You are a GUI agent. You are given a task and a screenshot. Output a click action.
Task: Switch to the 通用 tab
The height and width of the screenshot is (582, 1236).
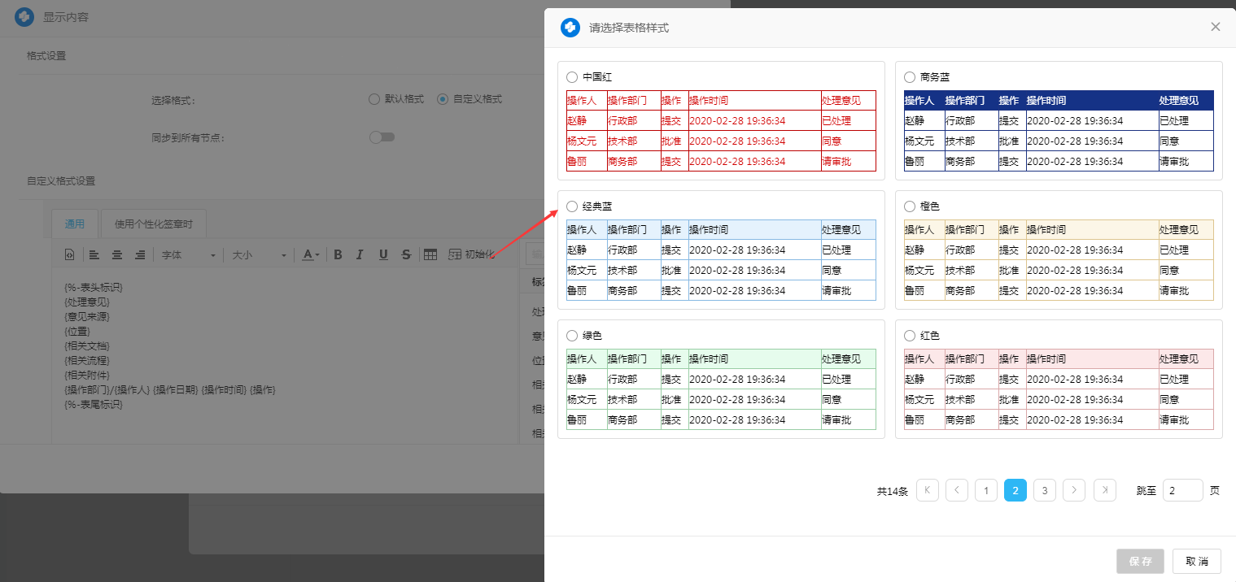75,224
